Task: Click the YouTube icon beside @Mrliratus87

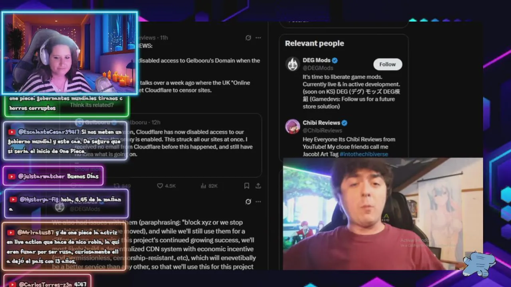Action: coord(11,232)
